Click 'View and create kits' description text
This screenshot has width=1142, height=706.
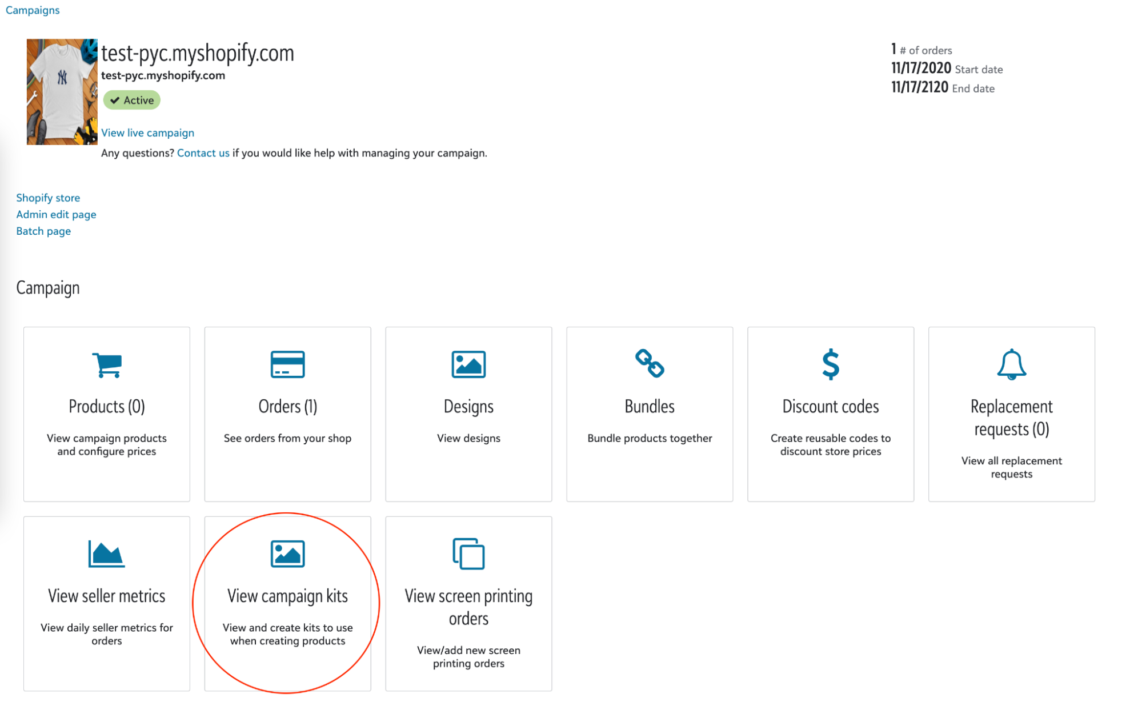[x=287, y=634]
